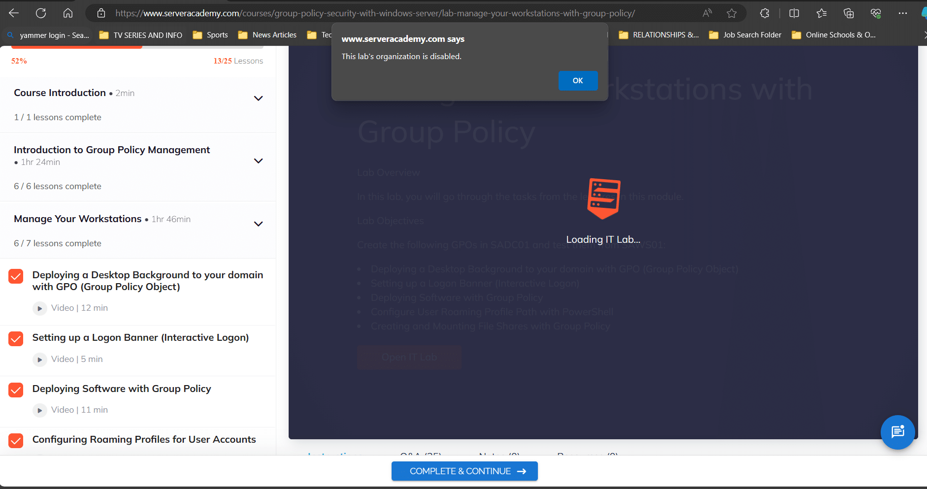Open browser settings ellipsis menu

(902, 13)
